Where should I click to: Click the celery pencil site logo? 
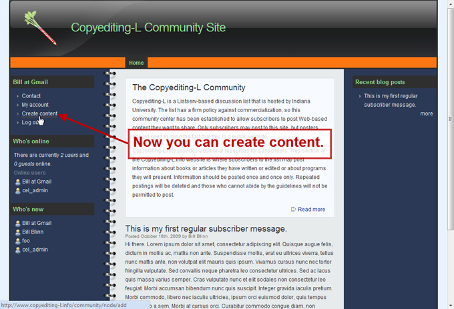tap(40, 27)
